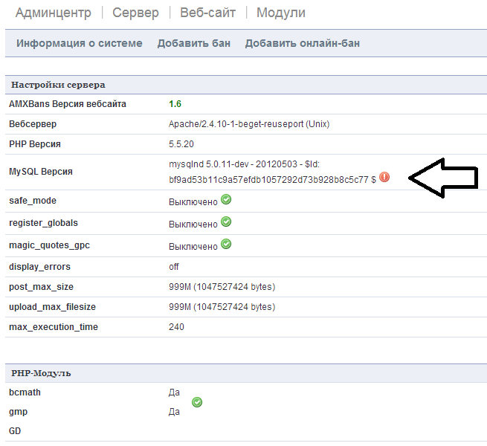Click the green checkmark next to register_globals

[226, 222]
